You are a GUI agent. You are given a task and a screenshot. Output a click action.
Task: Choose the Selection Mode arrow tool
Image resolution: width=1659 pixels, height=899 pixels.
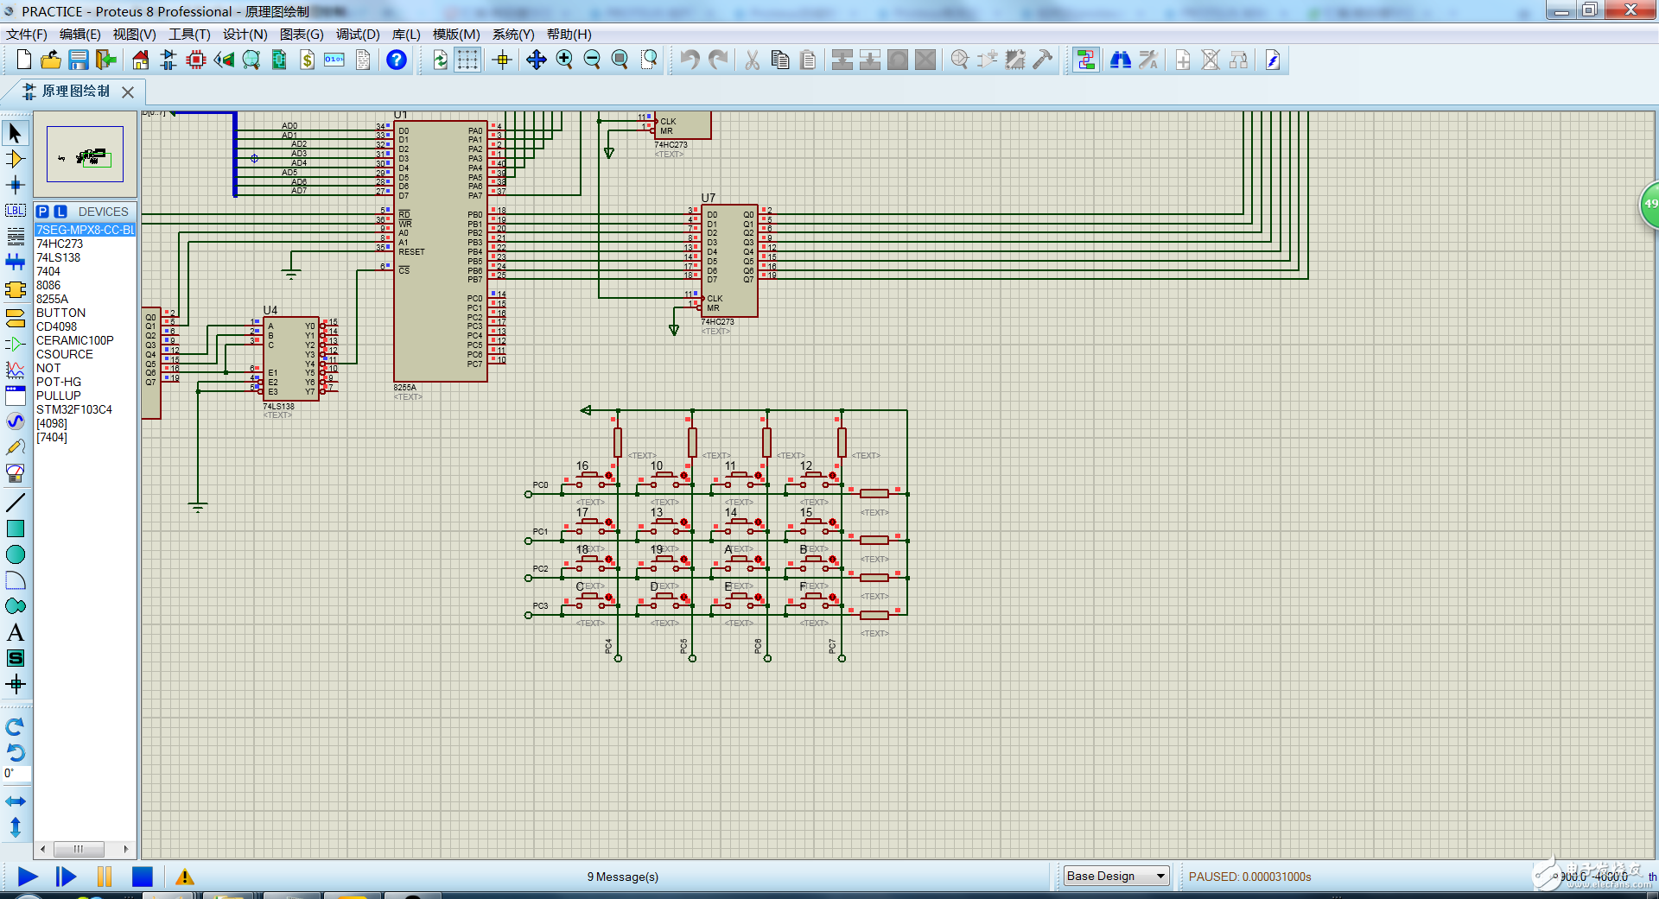click(x=16, y=133)
